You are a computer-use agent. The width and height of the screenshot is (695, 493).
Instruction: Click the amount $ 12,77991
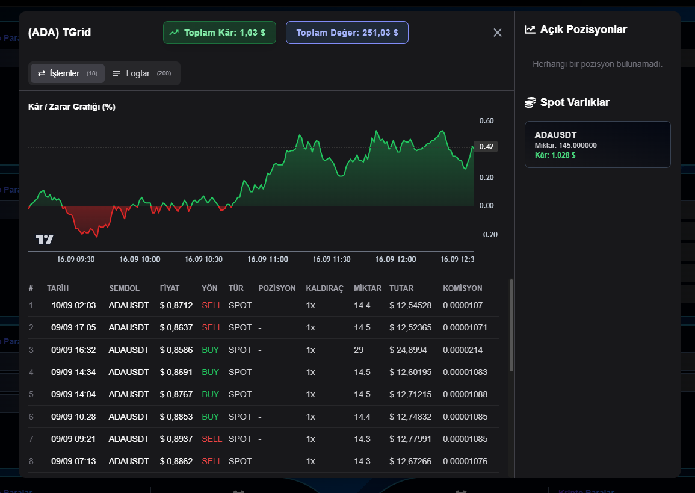(410, 439)
